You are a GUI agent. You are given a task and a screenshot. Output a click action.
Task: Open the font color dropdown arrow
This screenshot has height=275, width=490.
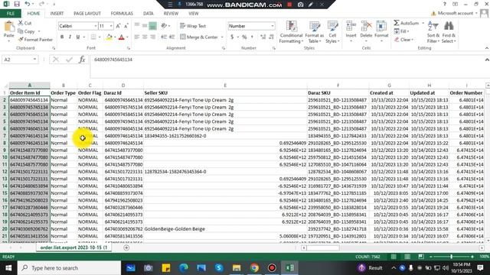127,37
